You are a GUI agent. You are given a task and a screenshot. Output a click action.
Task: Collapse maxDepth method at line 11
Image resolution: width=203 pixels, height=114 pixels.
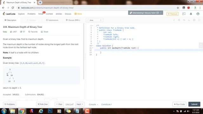tap(93, 48)
